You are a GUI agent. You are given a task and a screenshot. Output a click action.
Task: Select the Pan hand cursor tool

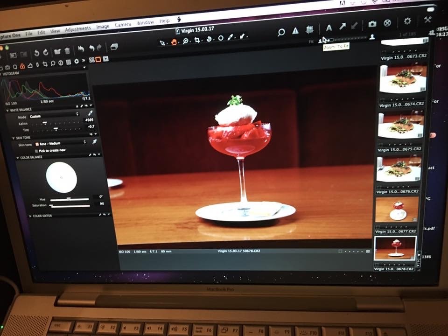pos(174,42)
